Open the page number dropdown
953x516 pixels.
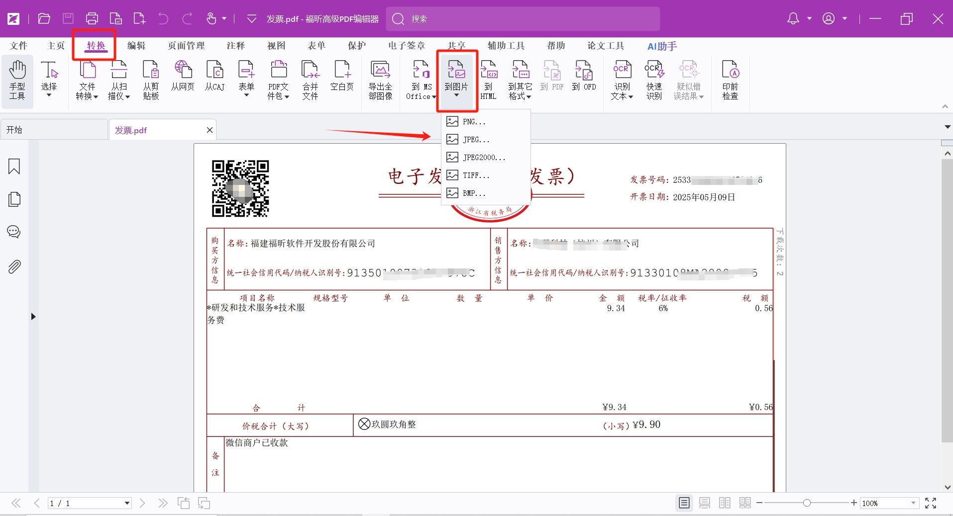(x=127, y=503)
